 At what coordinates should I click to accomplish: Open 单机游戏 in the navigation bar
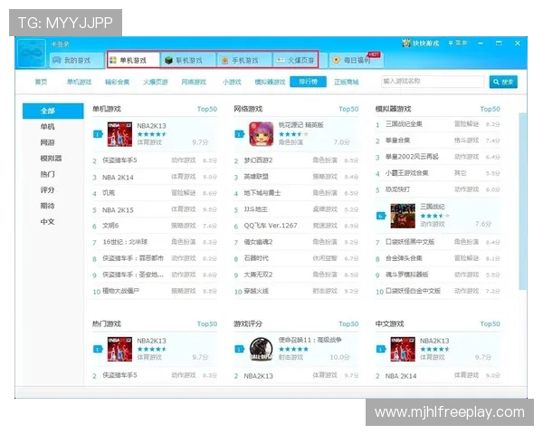(x=79, y=82)
